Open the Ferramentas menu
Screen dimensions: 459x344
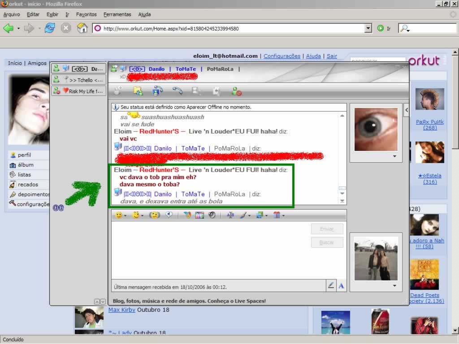pyautogui.click(x=117, y=14)
